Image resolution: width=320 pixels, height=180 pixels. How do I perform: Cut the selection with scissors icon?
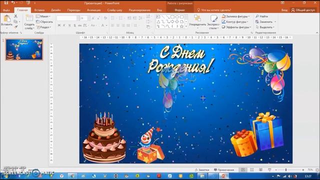pyautogui.click(x=15, y=16)
